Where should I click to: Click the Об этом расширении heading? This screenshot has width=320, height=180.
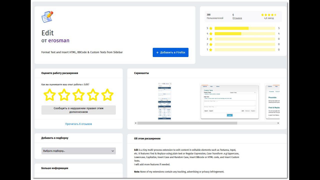(x=147, y=138)
